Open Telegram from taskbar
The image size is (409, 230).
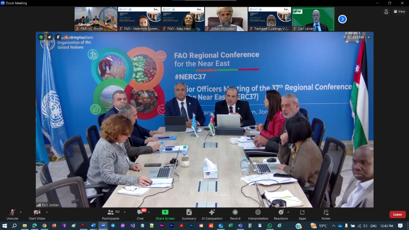pos(113,226)
